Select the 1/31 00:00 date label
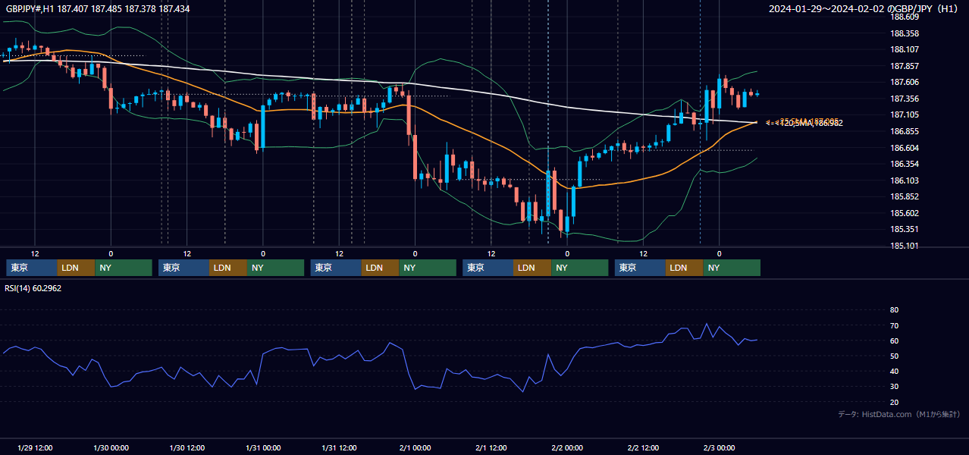Viewport: 969px width, 455px height. pyautogui.click(x=263, y=447)
